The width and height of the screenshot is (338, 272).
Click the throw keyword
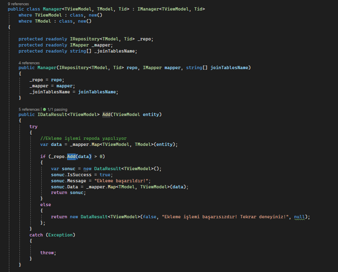click(47, 253)
